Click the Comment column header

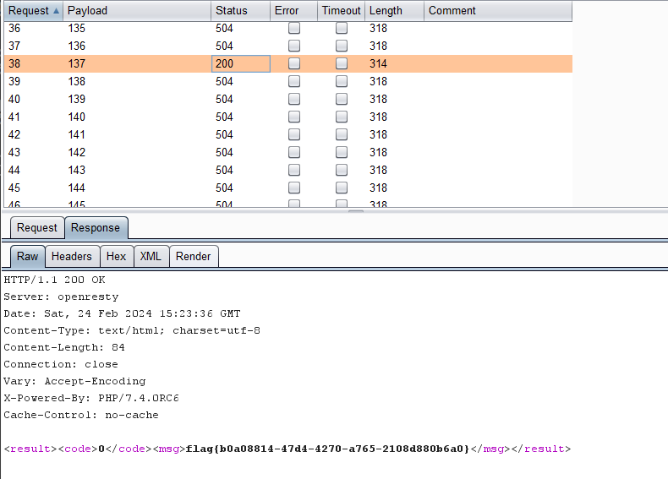click(x=497, y=11)
